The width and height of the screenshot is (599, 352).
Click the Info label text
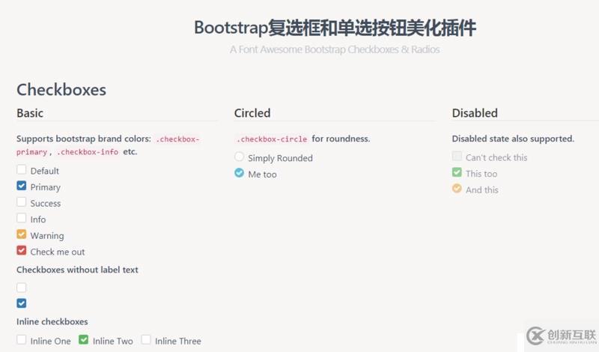[38, 219]
